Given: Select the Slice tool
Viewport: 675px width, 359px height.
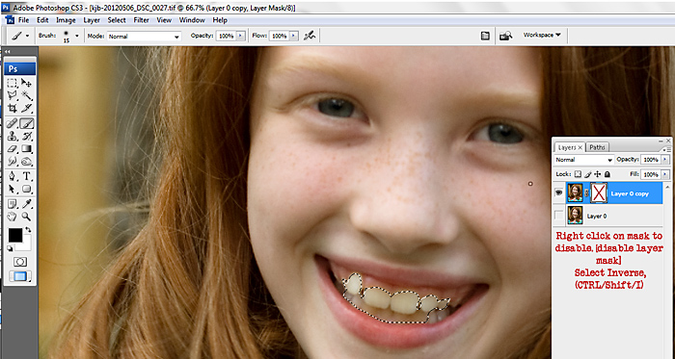Looking at the screenshot, I should click(x=27, y=108).
